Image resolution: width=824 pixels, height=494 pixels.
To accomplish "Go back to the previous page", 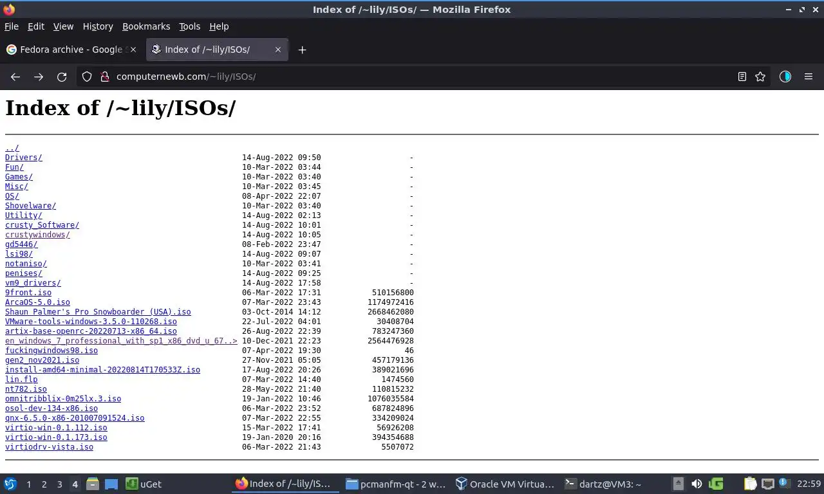I will pyautogui.click(x=15, y=77).
